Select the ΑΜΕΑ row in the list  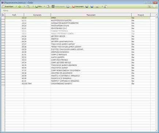tap(77, 18)
